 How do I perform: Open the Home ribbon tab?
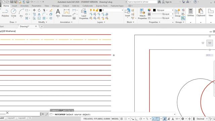6,6
